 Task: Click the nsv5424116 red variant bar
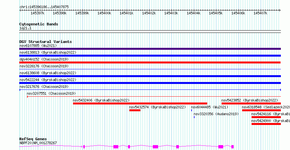click(266, 117)
